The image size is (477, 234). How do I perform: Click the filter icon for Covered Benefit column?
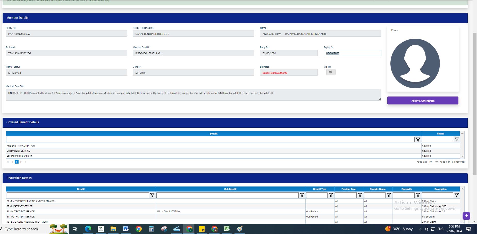tap(418, 140)
